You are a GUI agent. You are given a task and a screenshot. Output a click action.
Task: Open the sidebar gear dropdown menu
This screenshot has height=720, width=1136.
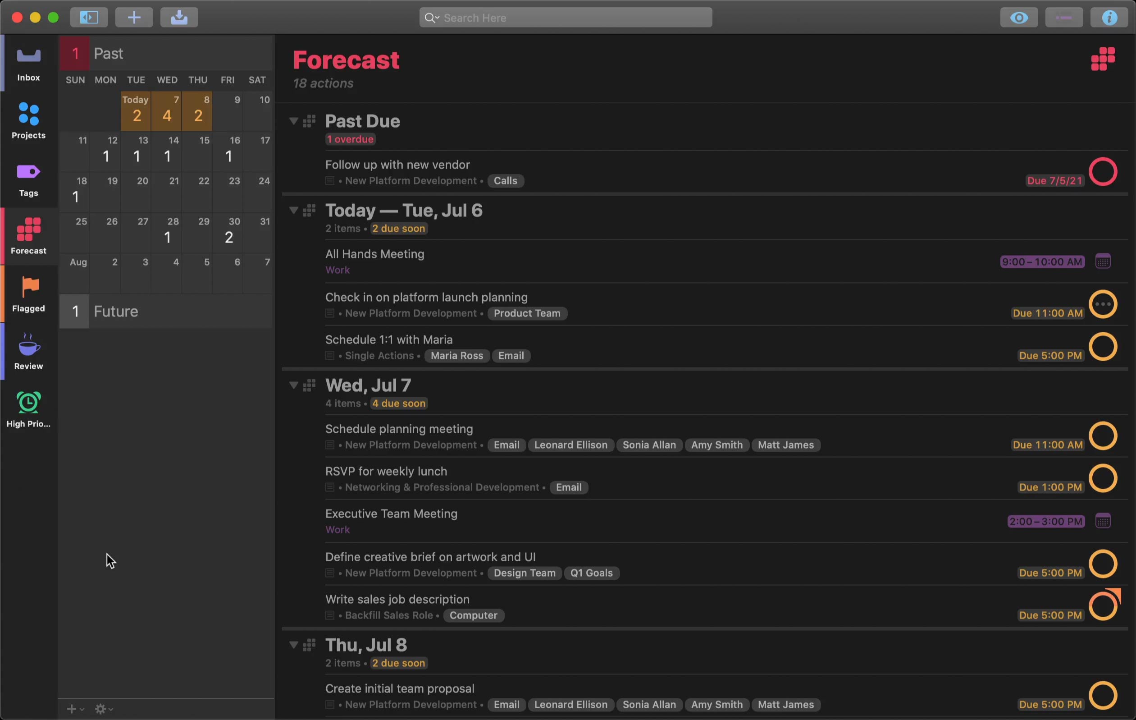(103, 709)
